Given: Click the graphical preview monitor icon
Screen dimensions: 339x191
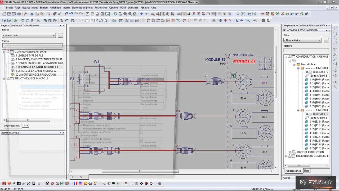Looking at the screenshot, I should (107, 14).
